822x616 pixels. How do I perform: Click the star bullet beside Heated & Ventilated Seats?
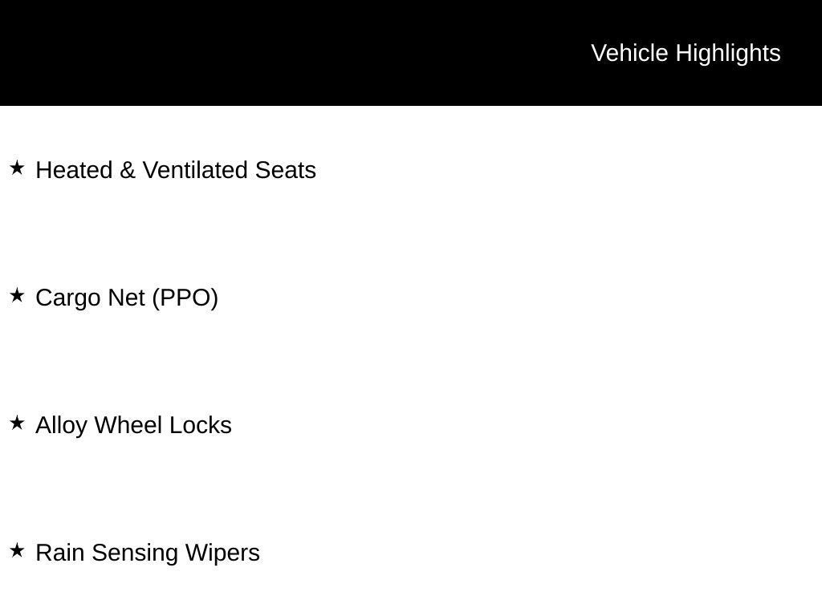coord(17,168)
